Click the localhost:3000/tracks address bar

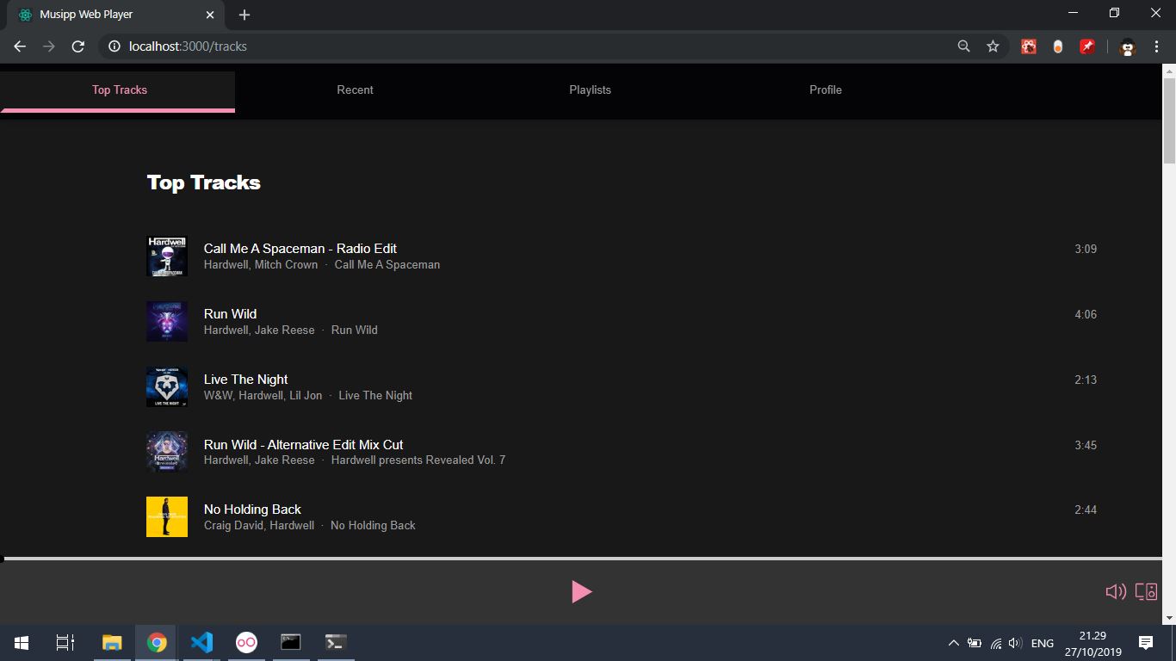188,46
